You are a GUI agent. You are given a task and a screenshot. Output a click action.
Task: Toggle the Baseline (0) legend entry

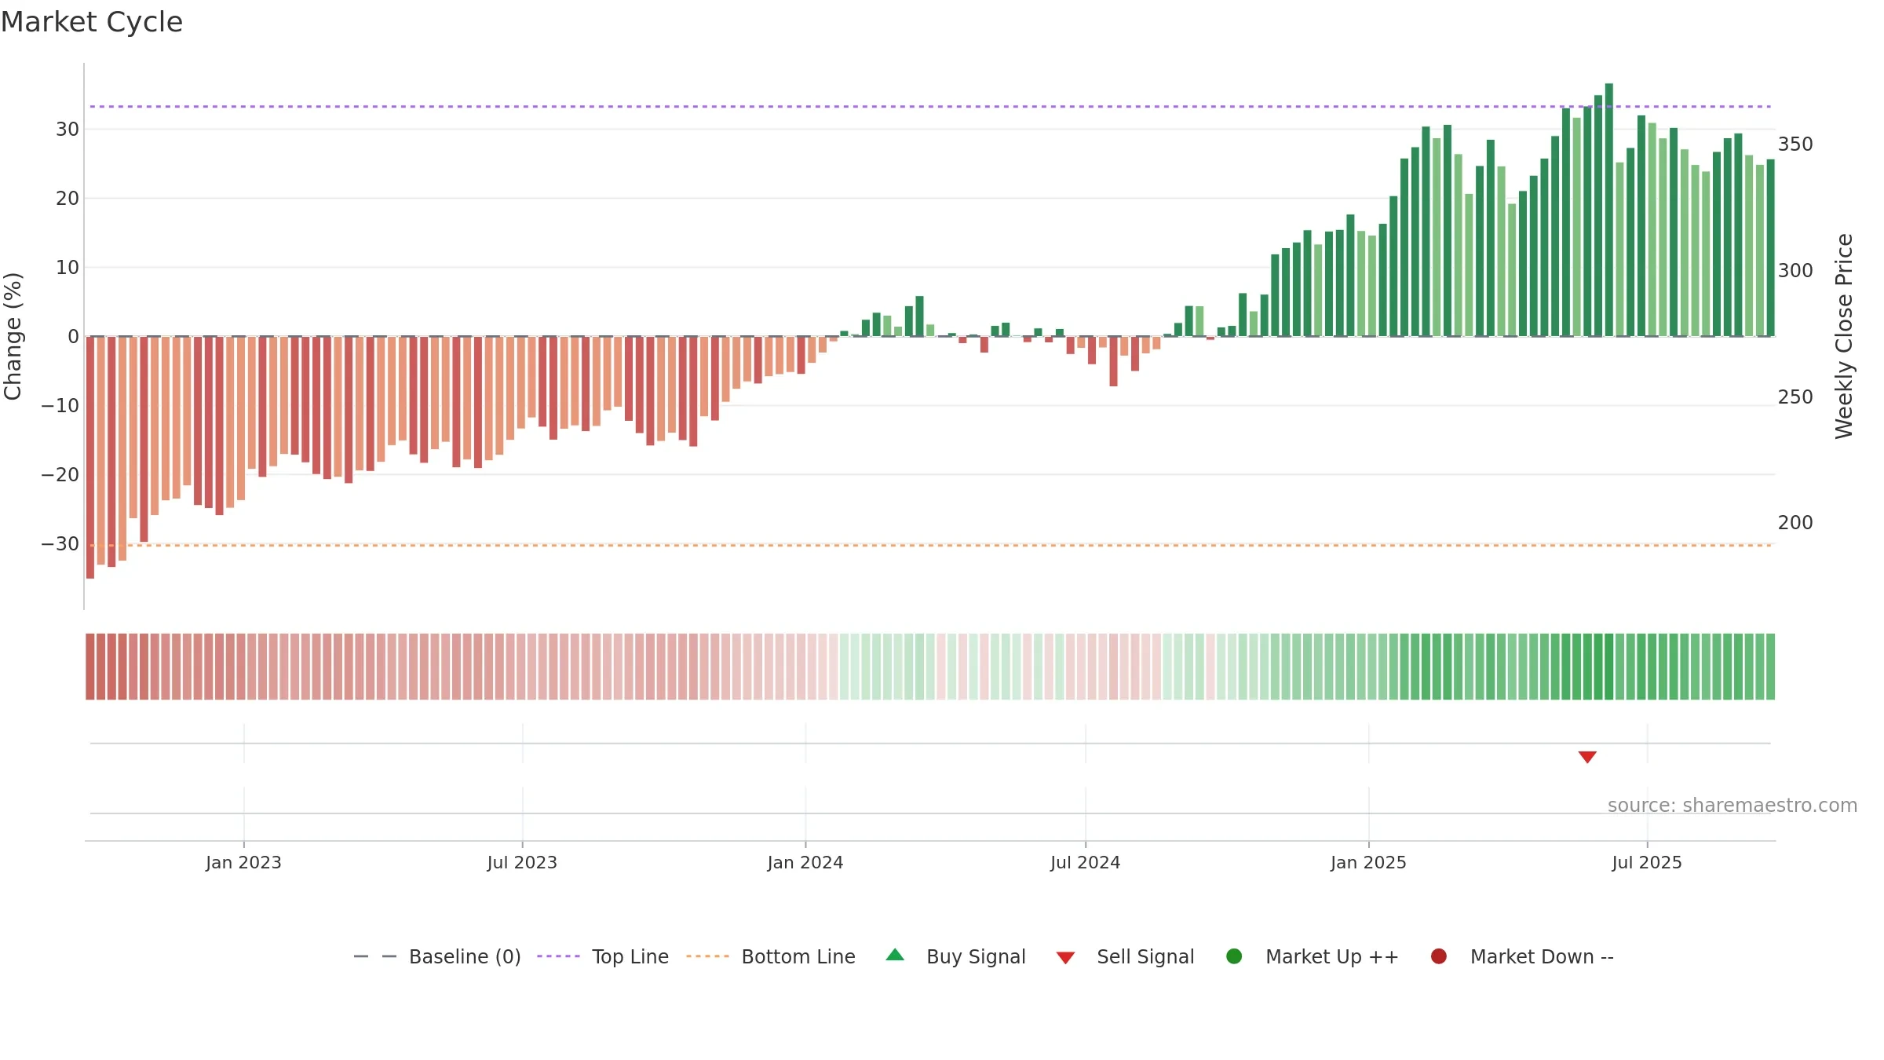pyautogui.click(x=437, y=956)
